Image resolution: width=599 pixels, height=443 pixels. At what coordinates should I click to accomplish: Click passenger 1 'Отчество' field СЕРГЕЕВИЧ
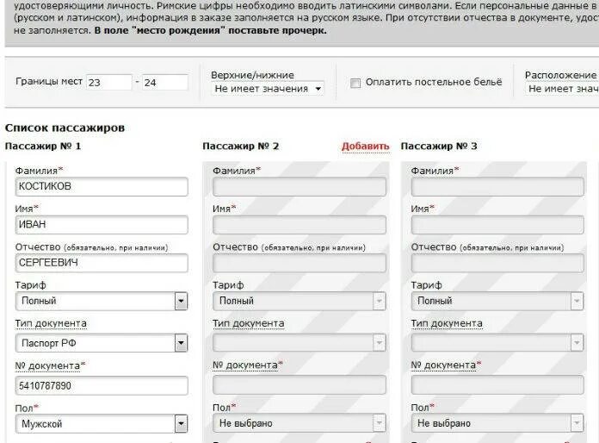pyautogui.click(x=102, y=262)
